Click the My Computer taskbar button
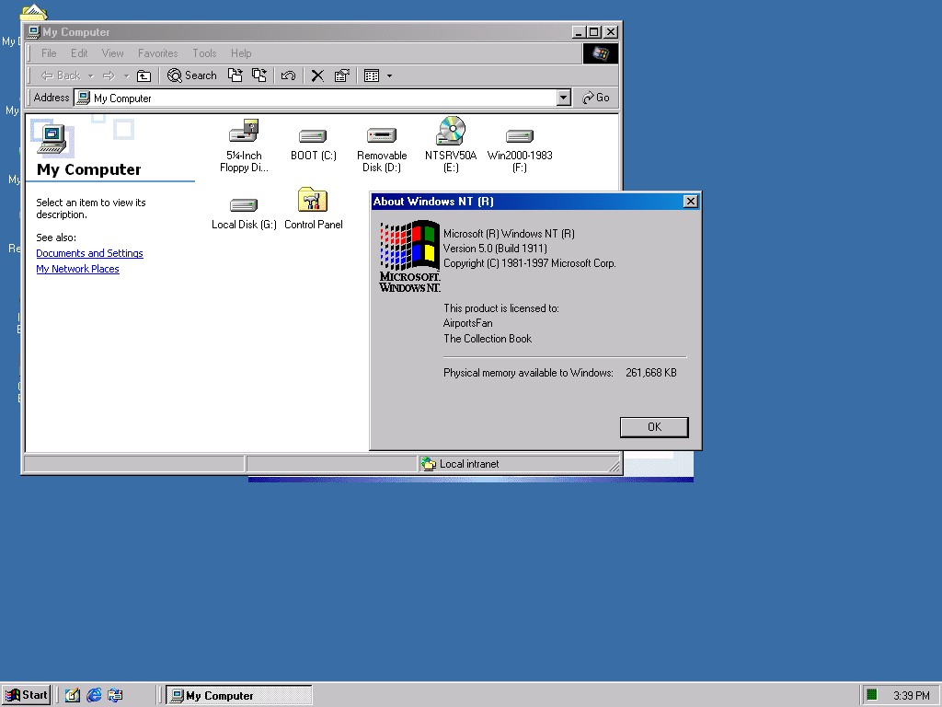 [239, 696]
